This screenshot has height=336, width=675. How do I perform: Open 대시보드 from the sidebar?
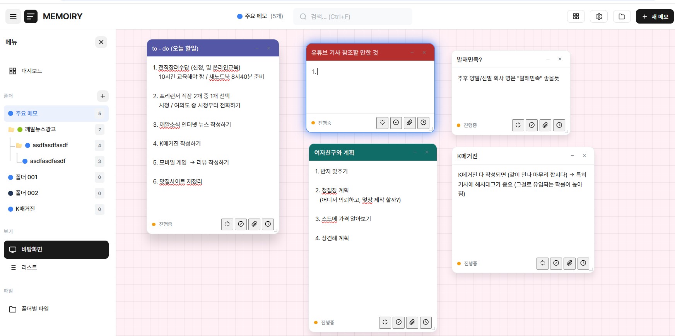click(x=32, y=71)
